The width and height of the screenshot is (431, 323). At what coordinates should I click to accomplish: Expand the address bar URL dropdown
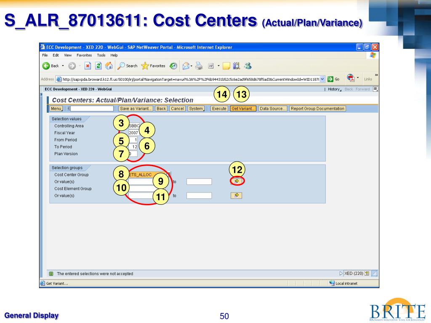click(x=322, y=79)
